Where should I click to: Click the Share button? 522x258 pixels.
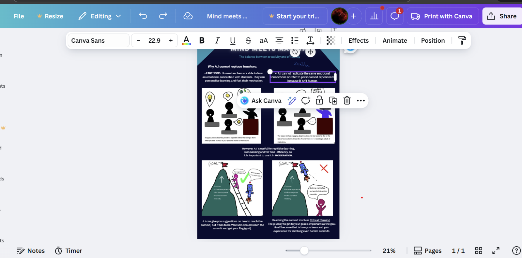click(x=502, y=16)
